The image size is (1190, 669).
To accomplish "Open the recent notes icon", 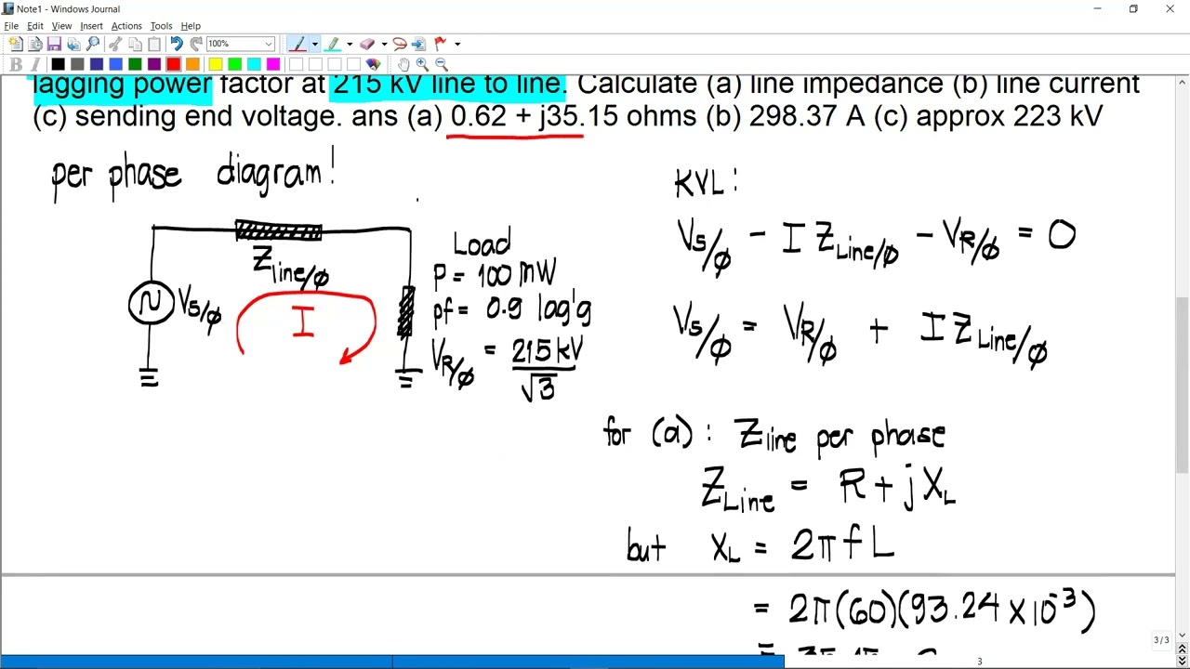I will 34,44.
